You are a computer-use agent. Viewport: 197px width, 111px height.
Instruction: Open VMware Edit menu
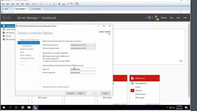8,4
